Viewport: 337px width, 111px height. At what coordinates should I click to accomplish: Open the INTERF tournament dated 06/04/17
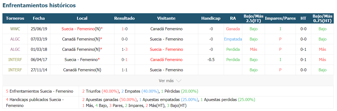coord(15,60)
